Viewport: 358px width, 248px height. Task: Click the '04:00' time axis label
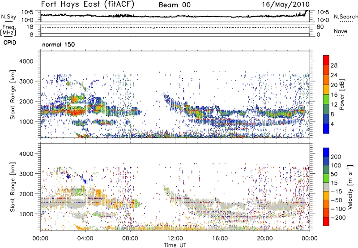click(x=85, y=239)
